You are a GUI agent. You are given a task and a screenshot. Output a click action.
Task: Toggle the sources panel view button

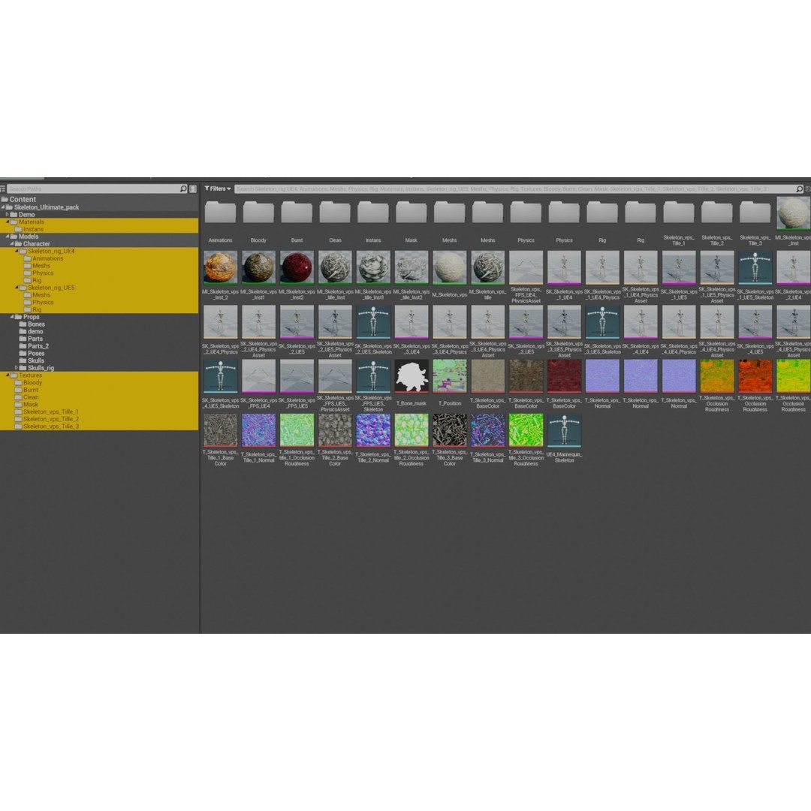[x=3, y=189]
